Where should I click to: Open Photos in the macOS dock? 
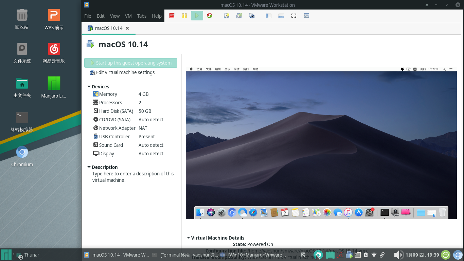pyautogui.click(x=327, y=213)
